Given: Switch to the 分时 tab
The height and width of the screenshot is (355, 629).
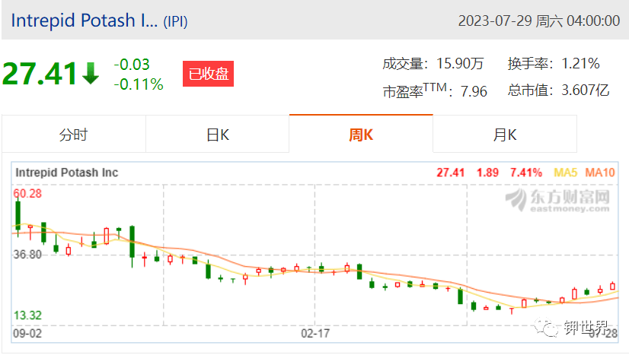Looking at the screenshot, I should (x=73, y=135).
